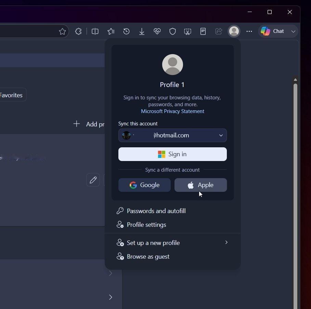The height and width of the screenshot is (309, 311).
Task: Open the hotmail.com account dropdown
Action: (172, 135)
